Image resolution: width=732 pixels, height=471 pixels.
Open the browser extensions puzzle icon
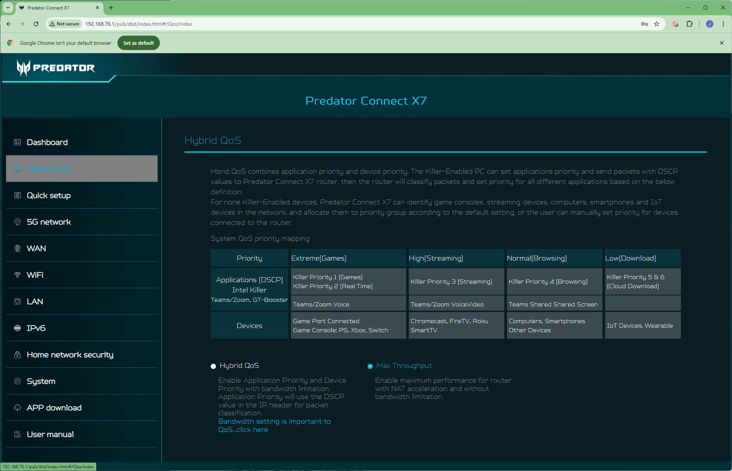pos(689,24)
